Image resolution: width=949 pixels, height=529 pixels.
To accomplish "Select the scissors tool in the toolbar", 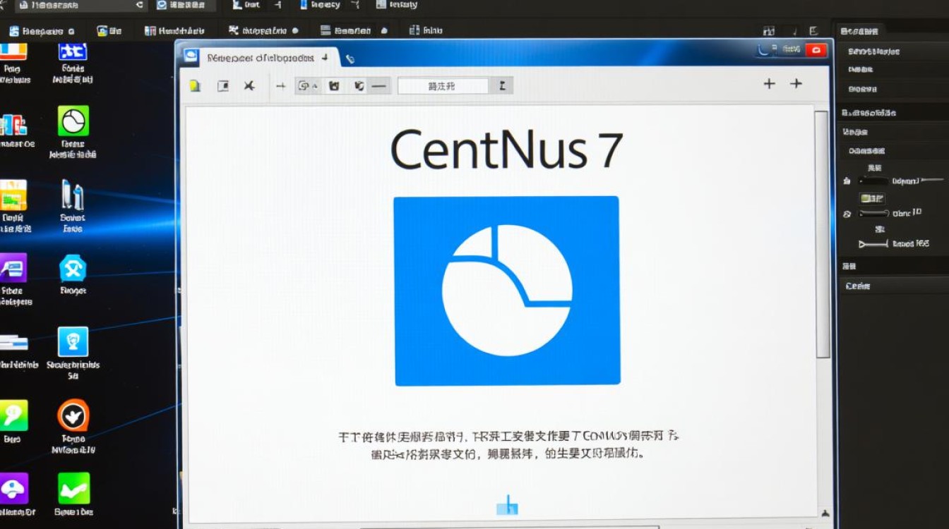I will (249, 85).
